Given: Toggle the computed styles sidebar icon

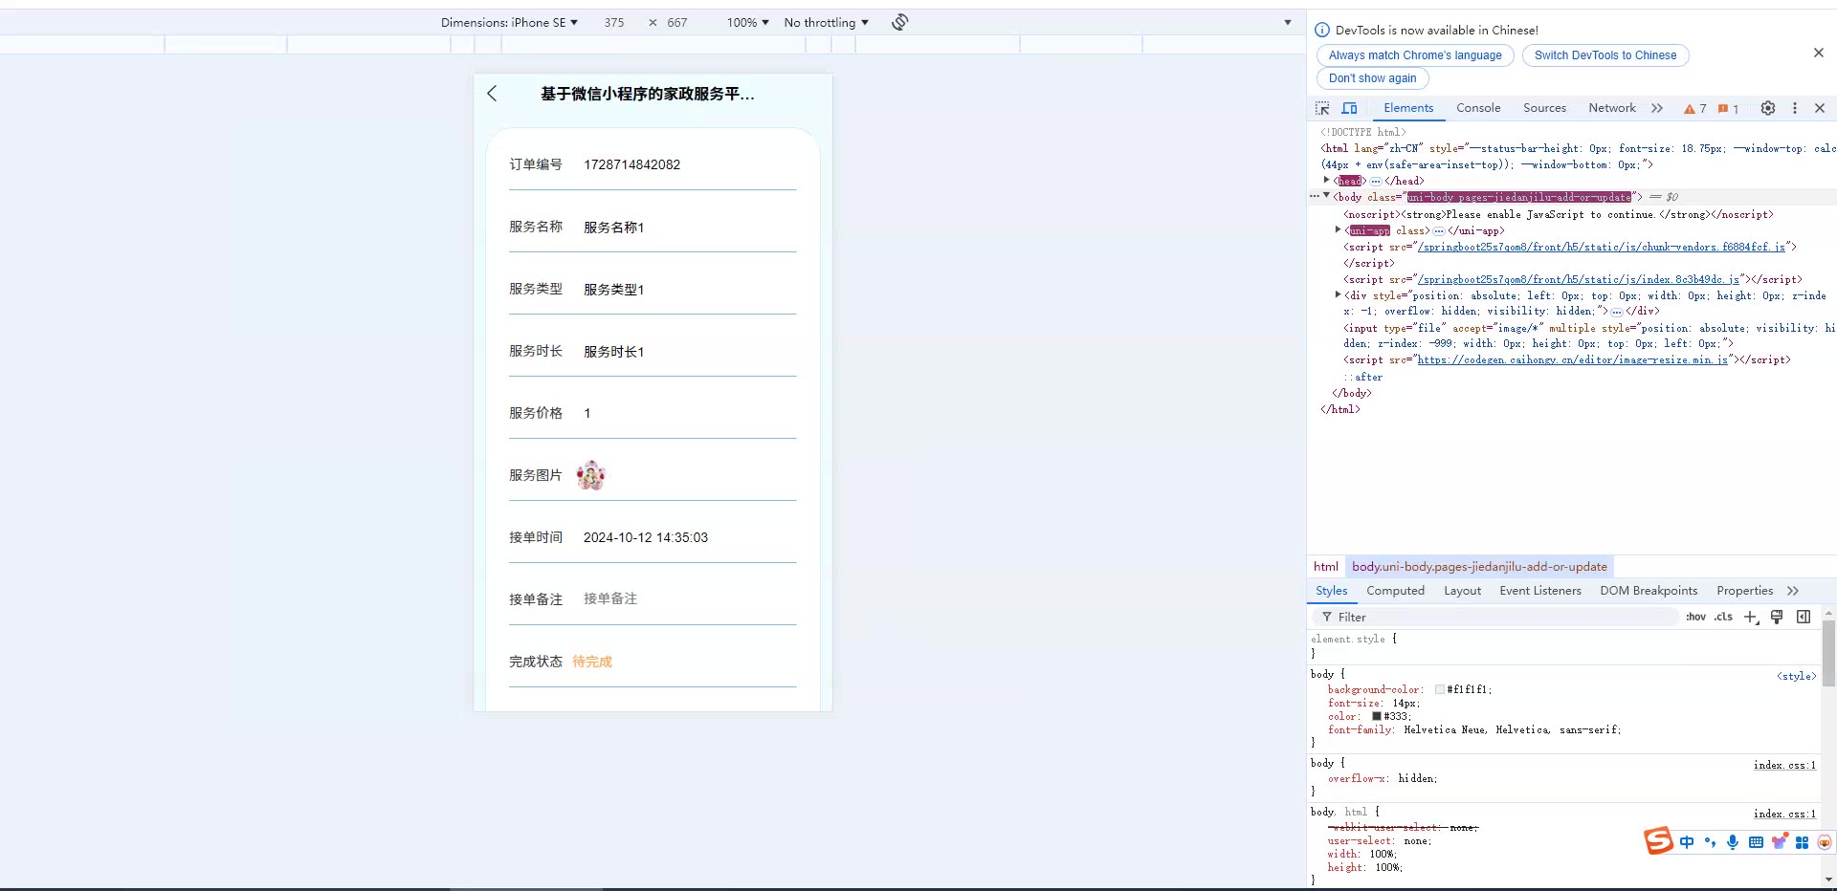Looking at the screenshot, I should tap(1804, 618).
